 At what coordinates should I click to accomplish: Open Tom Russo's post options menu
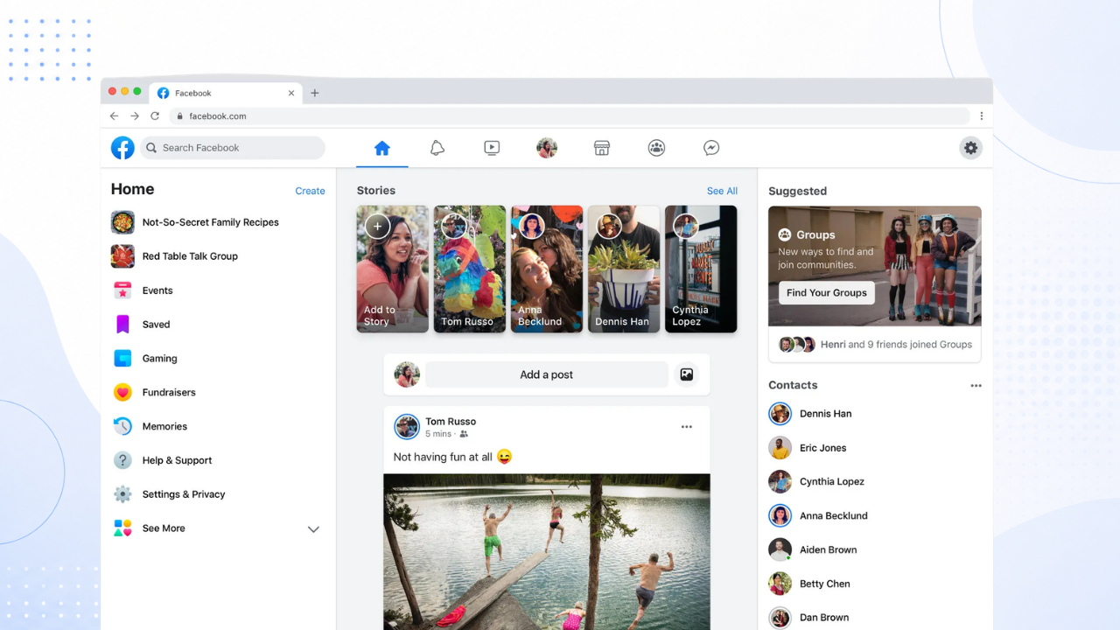point(687,427)
